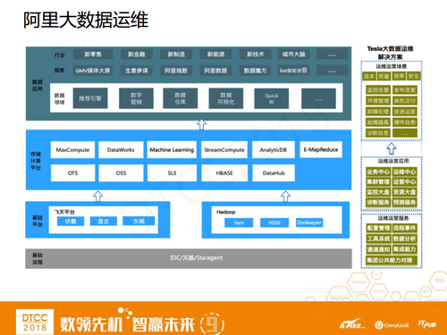This screenshot has height=335, width=447.
Task: Click the 阿里大数据运维 slide title
Action: [x=86, y=20]
